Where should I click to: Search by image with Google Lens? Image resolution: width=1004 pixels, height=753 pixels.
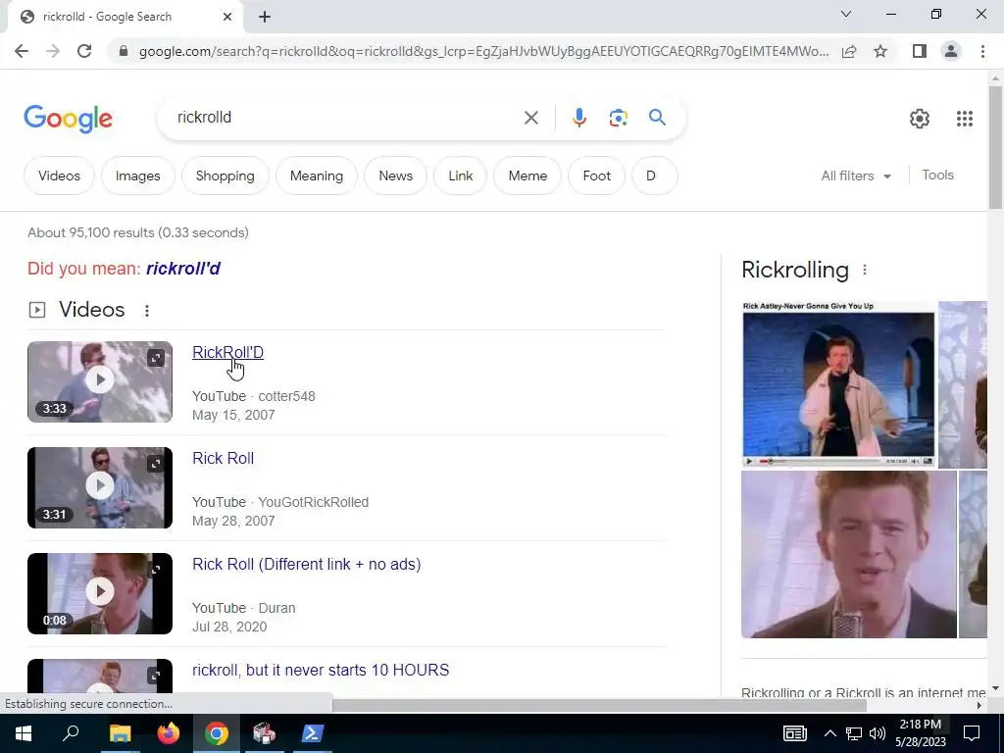click(x=618, y=118)
